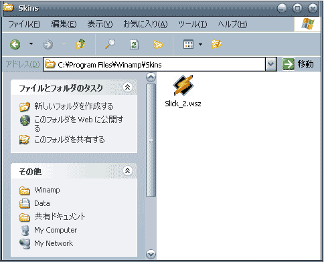The height and width of the screenshot is (262, 324).
Task: Go back with the green Back arrow
Action: [x=15, y=44]
